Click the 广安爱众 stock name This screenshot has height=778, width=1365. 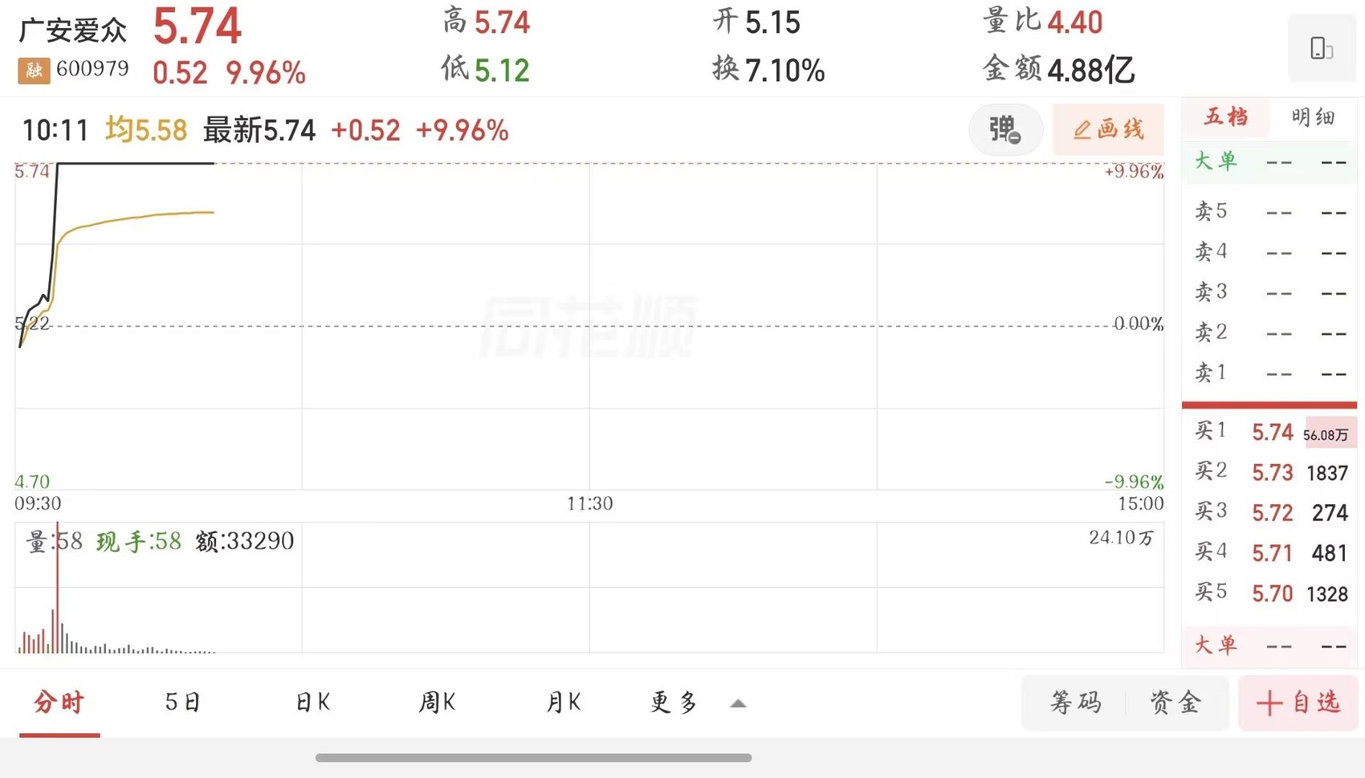pyautogui.click(x=73, y=31)
